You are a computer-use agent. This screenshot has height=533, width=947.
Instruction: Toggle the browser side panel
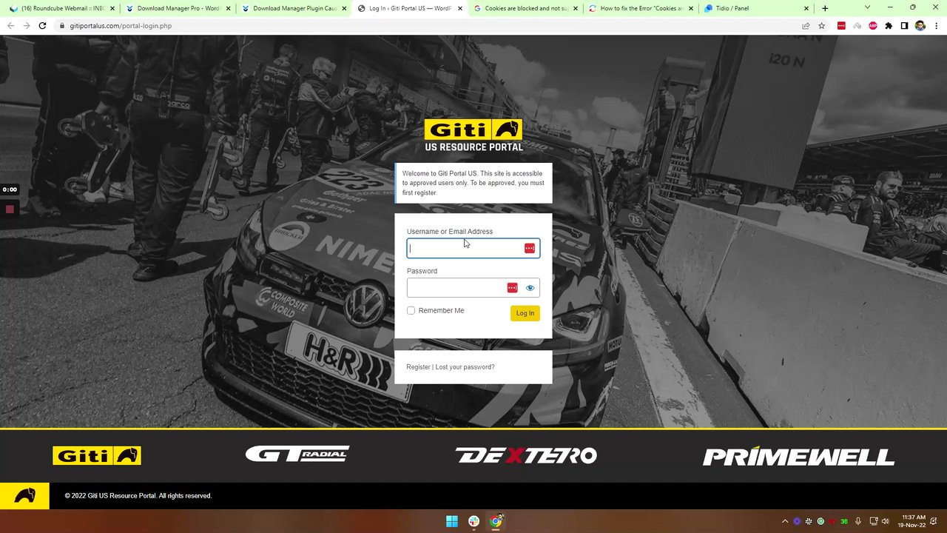(904, 25)
